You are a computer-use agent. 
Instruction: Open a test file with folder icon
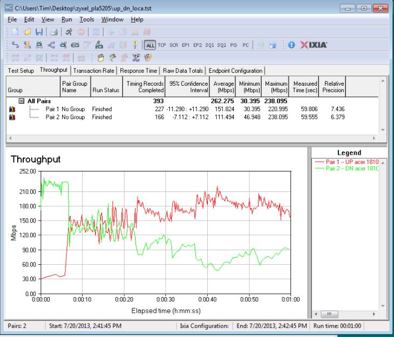27,32
